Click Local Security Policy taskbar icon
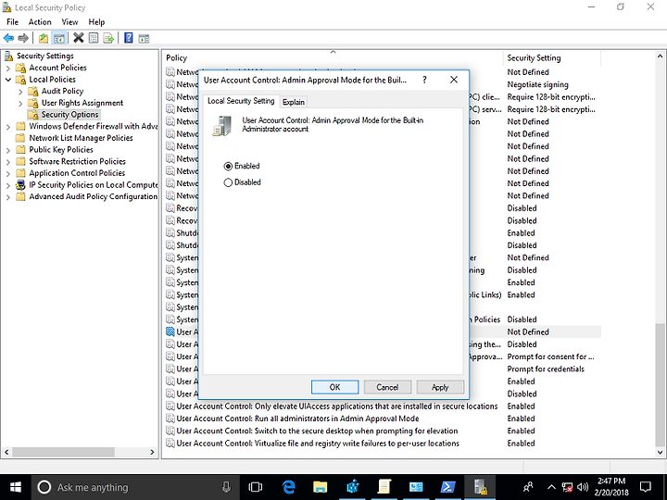Viewport: 667px width, 500px height. [x=480, y=487]
